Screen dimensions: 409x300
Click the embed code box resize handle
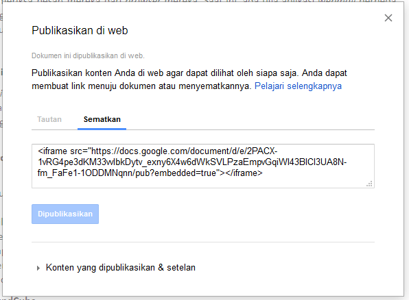369,184
